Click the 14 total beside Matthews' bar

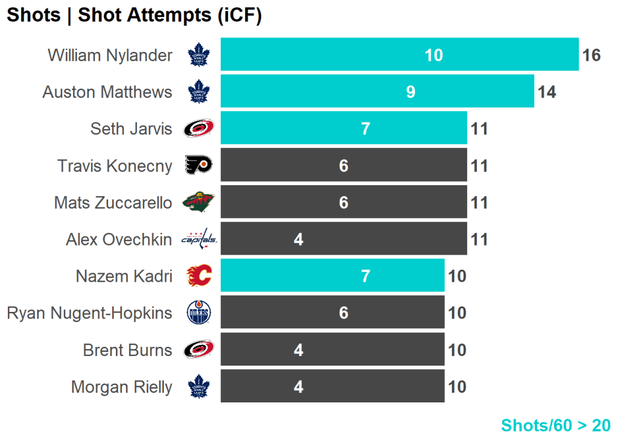point(547,92)
